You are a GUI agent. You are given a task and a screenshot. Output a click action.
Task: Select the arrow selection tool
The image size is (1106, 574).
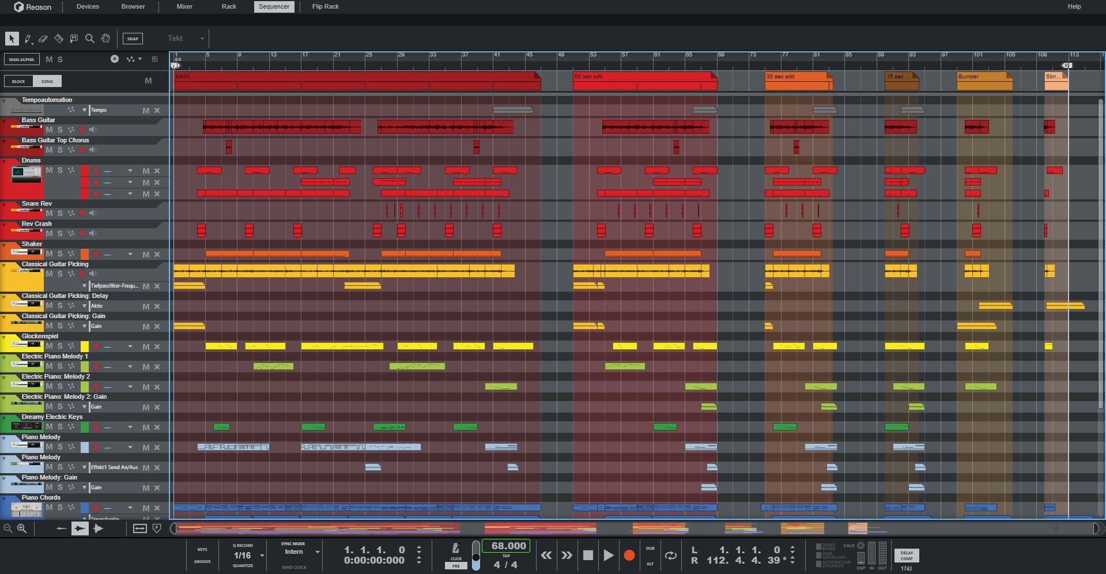click(12, 39)
